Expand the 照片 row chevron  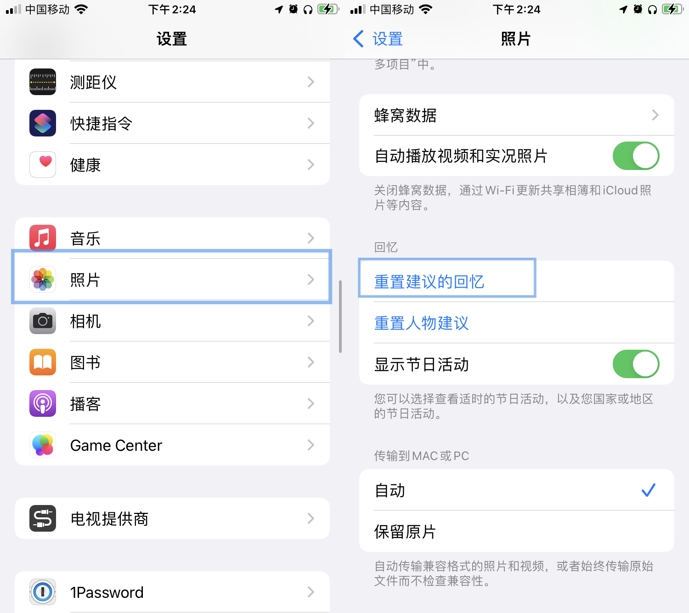coord(311,279)
